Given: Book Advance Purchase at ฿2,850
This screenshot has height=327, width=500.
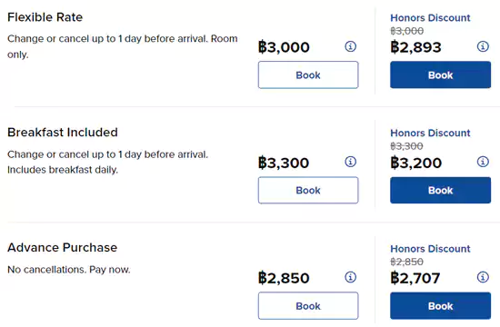Looking at the screenshot, I should 308,305.
